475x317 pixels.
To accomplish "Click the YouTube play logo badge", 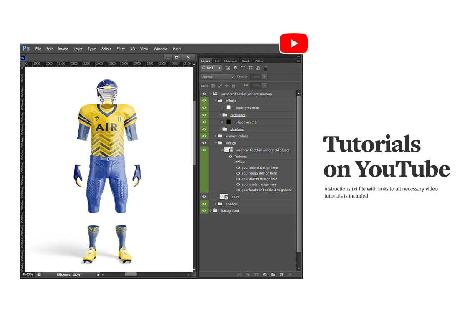I will [293, 43].
